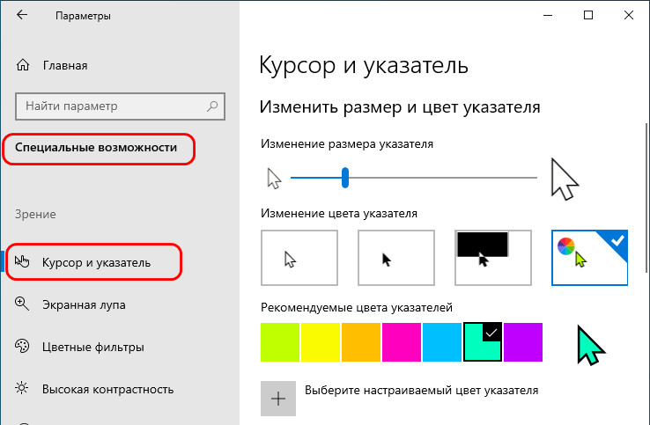Pick the orange color swatch
This screenshot has width=650, height=425.
pyautogui.click(x=361, y=342)
